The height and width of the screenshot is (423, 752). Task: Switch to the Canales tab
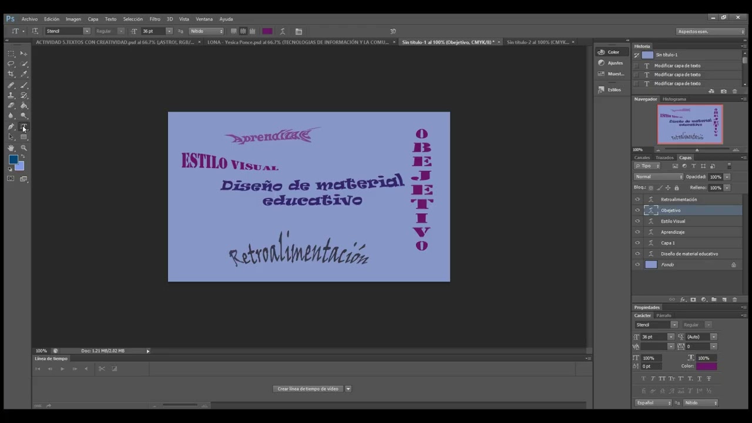642,157
